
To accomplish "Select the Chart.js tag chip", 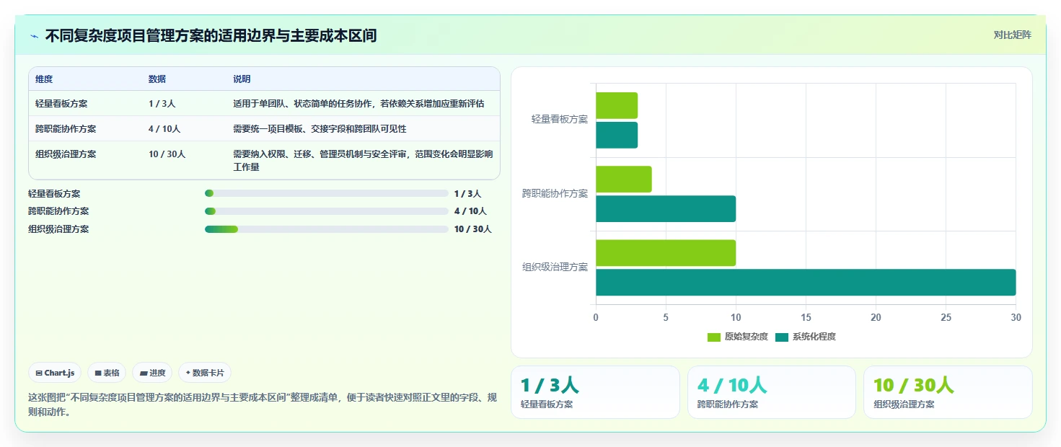I will point(56,373).
